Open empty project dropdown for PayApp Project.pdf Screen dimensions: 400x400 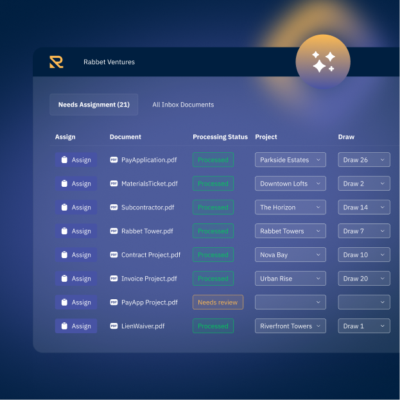point(290,302)
